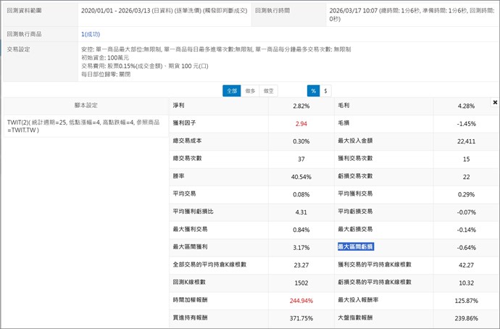
Task: Toggle display to percentage (%) mode
Action: 313,91
